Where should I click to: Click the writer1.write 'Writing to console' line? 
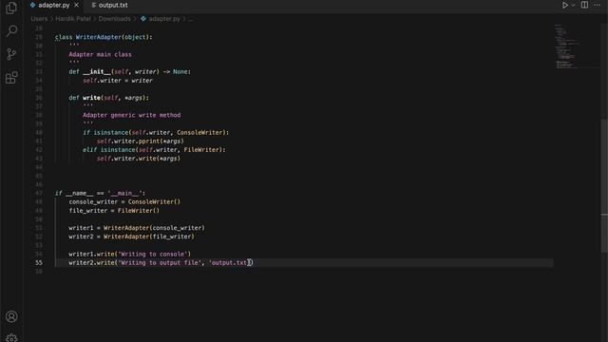point(129,254)
